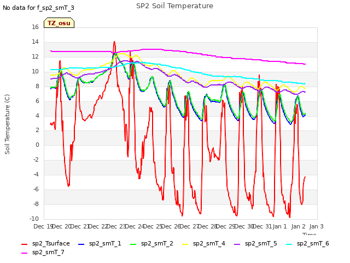The width and height of the screenshot is (350, 263).
Task: Click the Jan 1 x-axis tick label
Action: point(279,226)
